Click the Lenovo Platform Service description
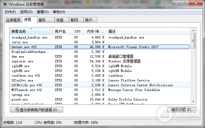Viewport: 205px width, 128px height. point(129,80)
